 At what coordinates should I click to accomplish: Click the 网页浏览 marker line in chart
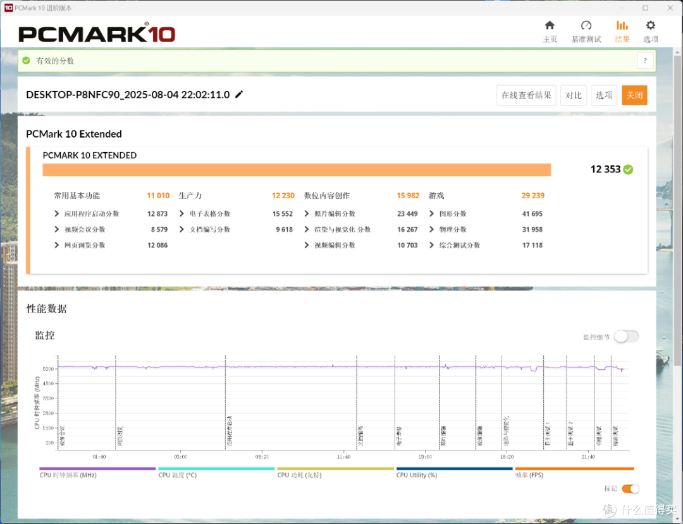coord(116,402)
